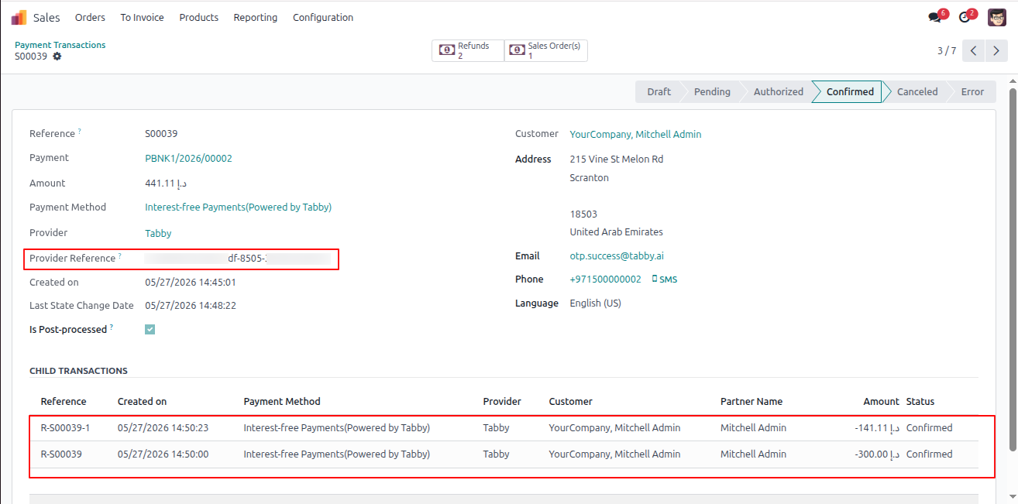Open the Interest-free Payments method link
This screenshot has width=1018, height=504.
[238, 207]
